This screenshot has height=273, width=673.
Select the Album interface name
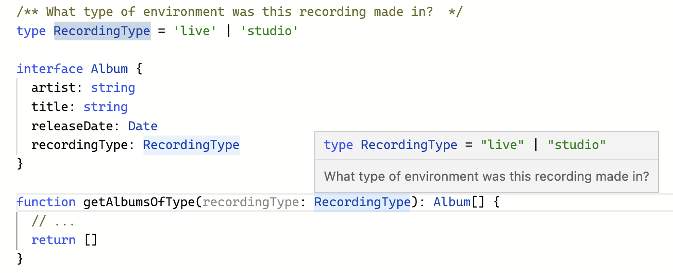109,69
